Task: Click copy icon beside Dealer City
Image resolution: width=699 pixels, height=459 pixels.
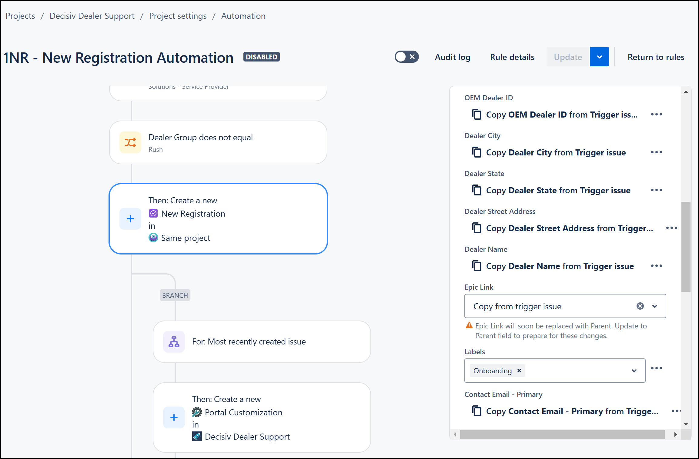Action: [477, 152]
